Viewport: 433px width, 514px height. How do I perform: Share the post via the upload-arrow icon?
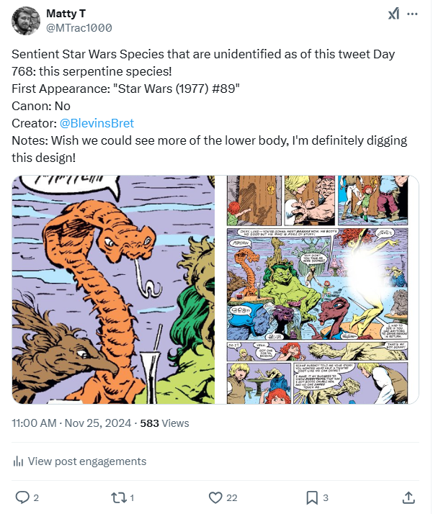tap(408, 497)
